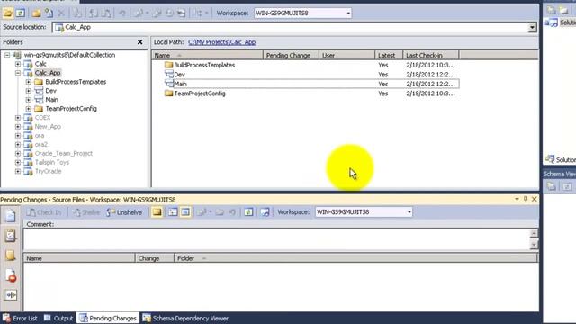Select the Check-in Notes channel icon
This screenshot has width=576, height=324.
tap(10, 256)
